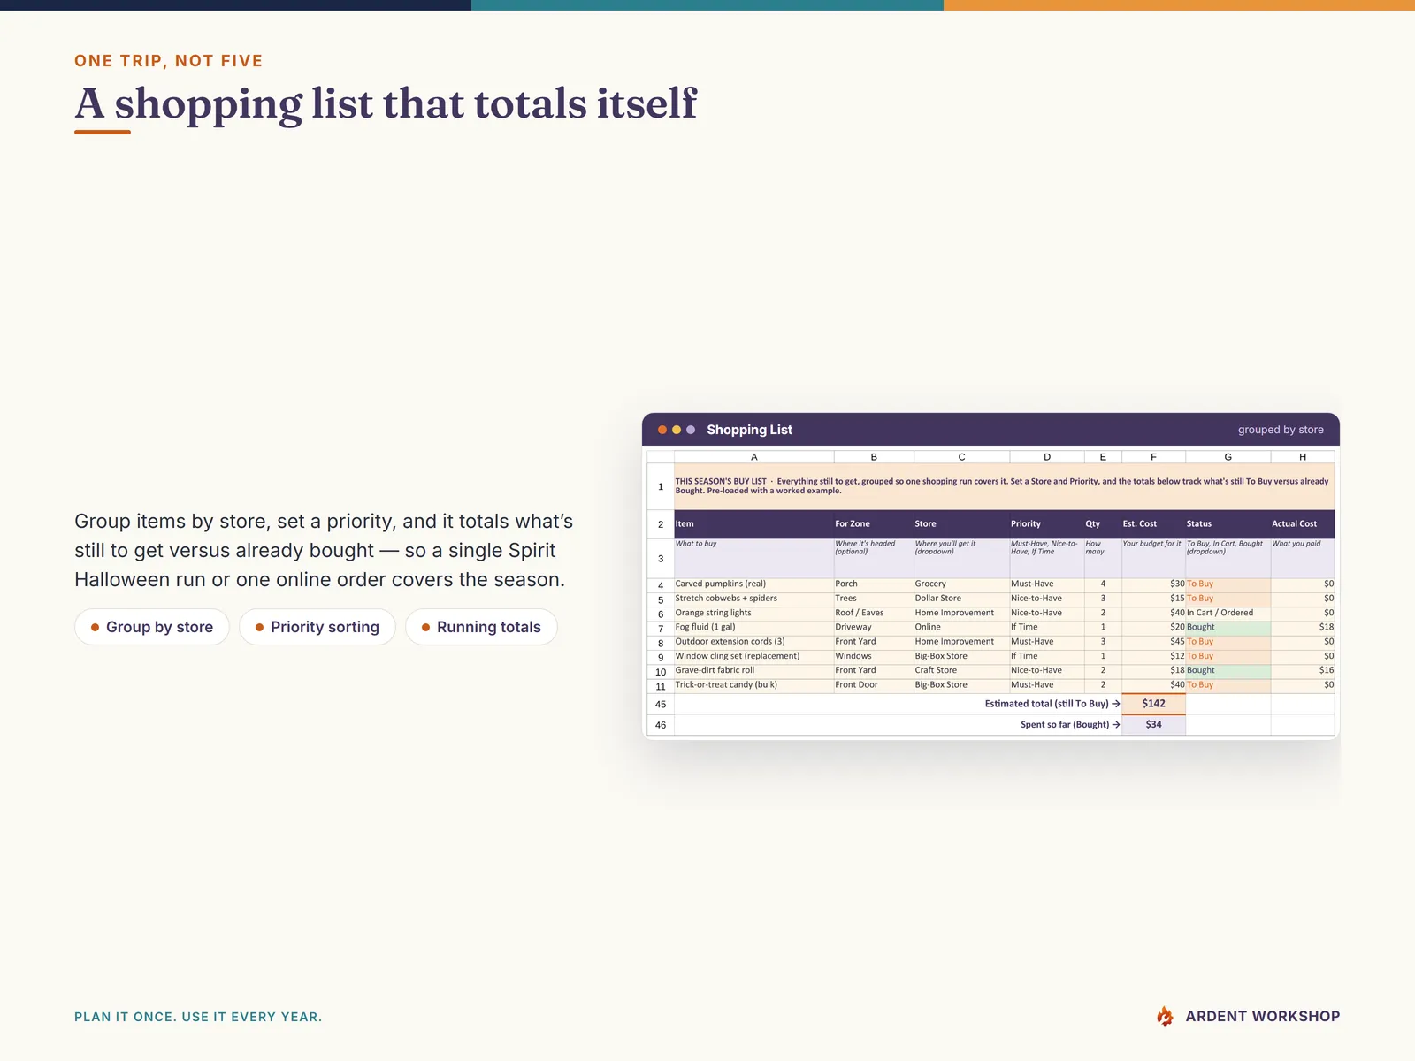
Task: Select column G header
Action: 1228,457
